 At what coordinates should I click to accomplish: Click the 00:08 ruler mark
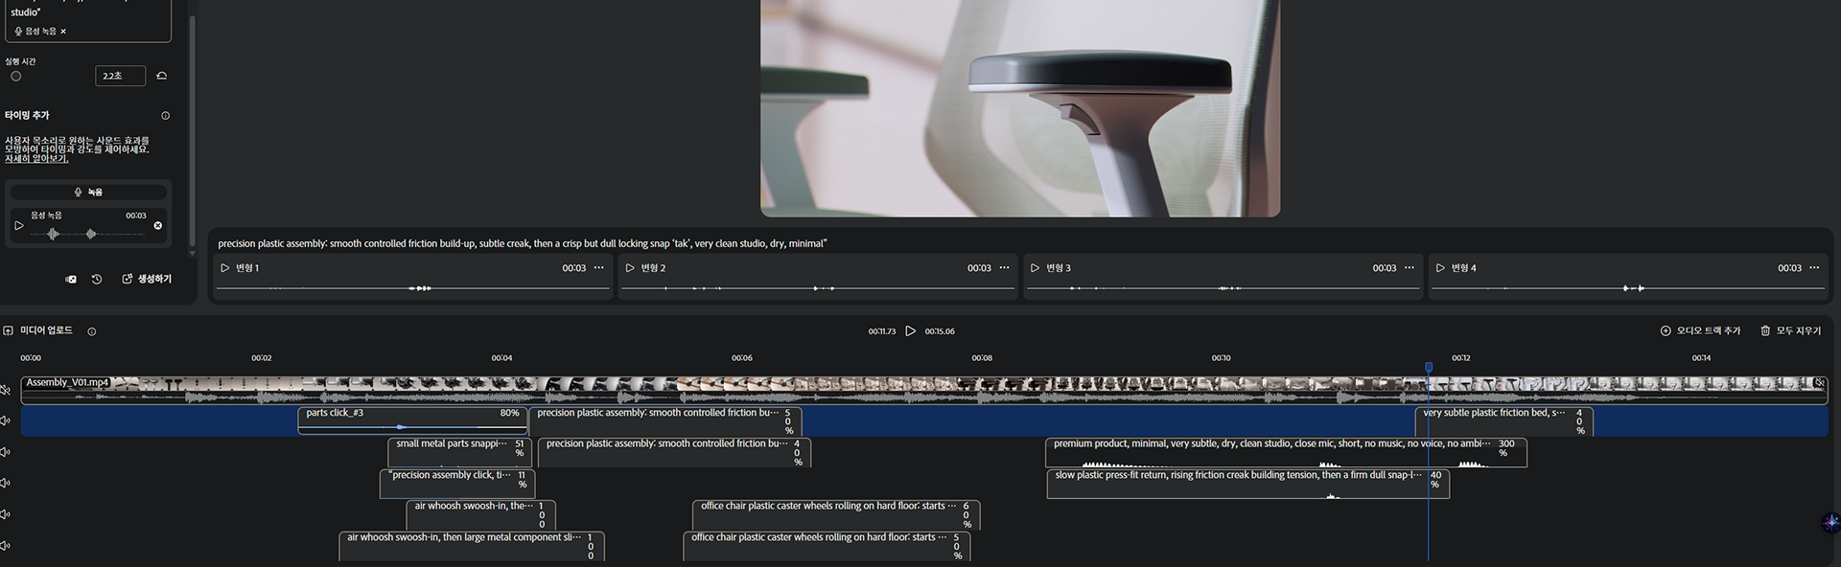[x=982, y=358]
